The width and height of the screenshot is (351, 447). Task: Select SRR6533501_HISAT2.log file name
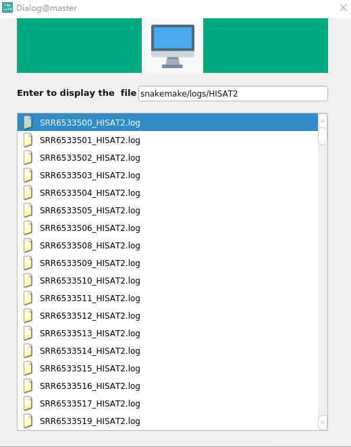pos(90,140)
